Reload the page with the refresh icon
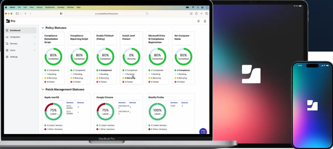 [147, 14]
